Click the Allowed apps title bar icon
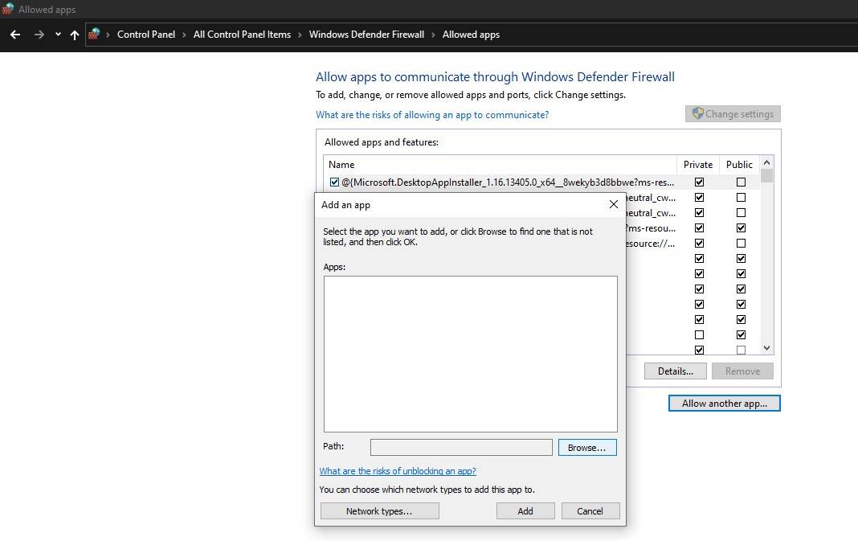 tap(8, 8)
